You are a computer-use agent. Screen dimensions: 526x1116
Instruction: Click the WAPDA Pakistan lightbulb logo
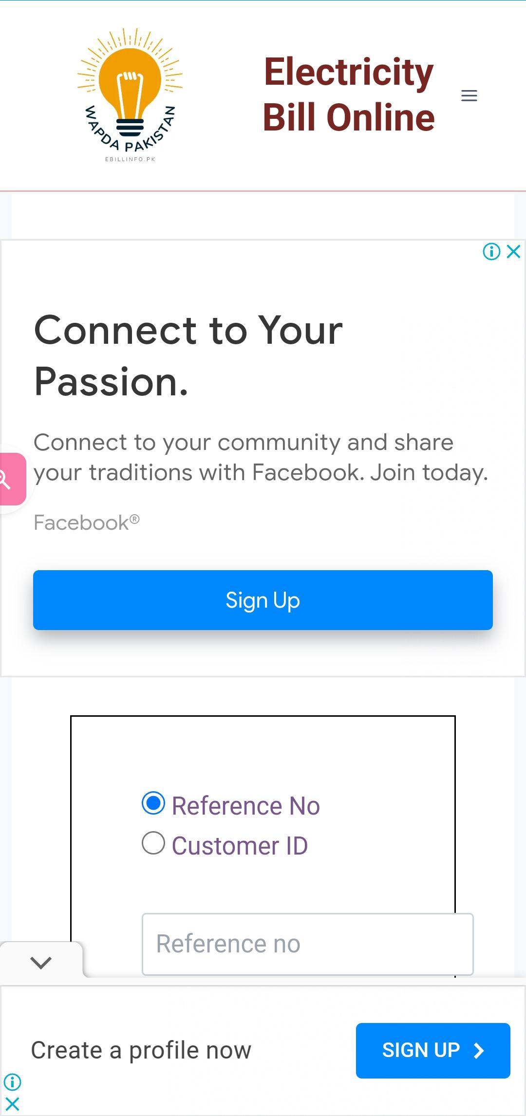[x=130, y=95]
